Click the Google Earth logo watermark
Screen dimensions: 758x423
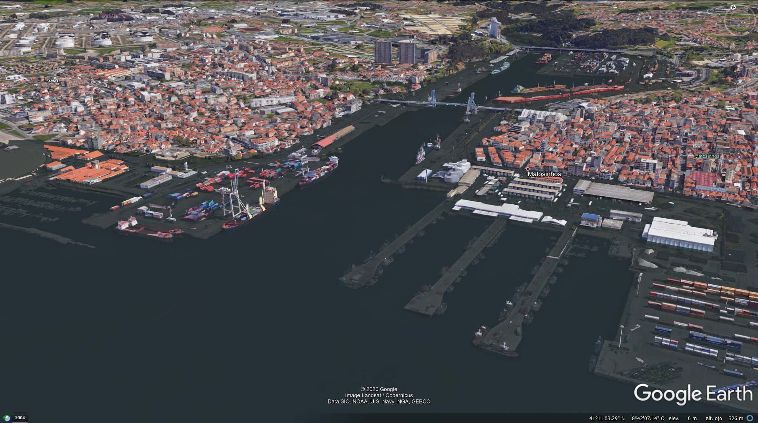(x=693, y=394)
